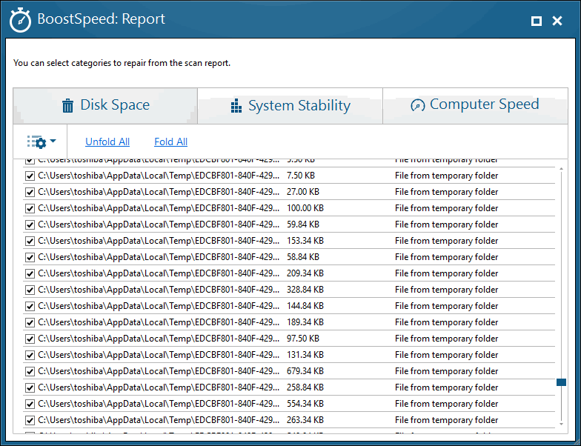Image resolution: width=581 pixels, height=446 pixels.
Task: Uncheck the 7.50 KB temp file
Action: click(x=30, y=176)
